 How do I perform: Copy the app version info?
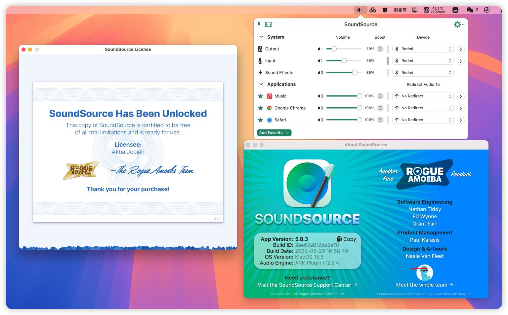click(346, 239)
